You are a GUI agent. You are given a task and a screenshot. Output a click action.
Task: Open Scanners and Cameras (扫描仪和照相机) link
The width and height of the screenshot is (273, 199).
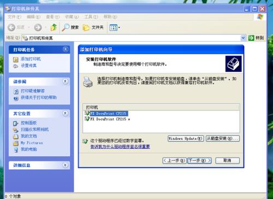click(x=34, y=129)
